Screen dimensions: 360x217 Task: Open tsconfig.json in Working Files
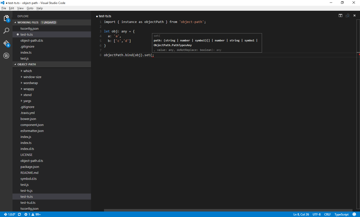coord(52,29)
